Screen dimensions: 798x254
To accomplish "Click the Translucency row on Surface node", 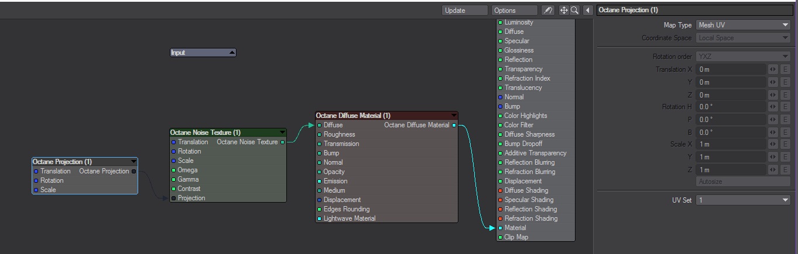I will click(x=536, y=88).
